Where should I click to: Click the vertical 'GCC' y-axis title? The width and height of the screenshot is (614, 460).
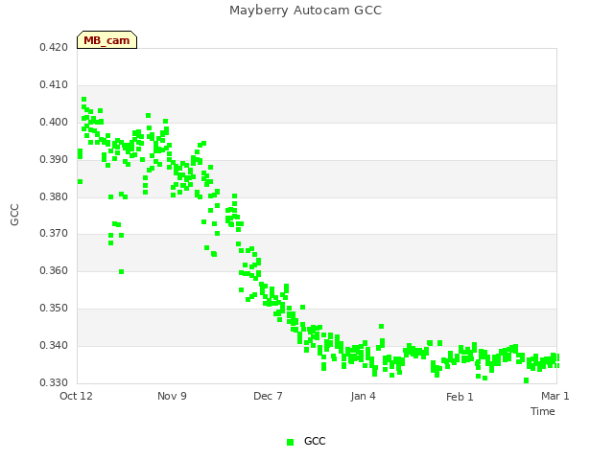(14, 215)
